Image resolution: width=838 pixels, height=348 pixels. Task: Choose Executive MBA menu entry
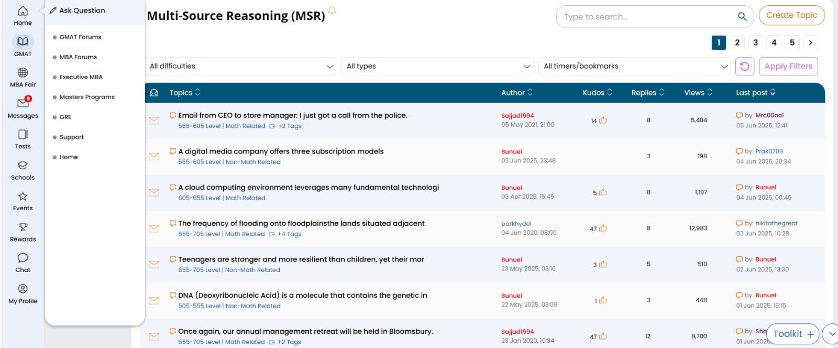(81, 77)
